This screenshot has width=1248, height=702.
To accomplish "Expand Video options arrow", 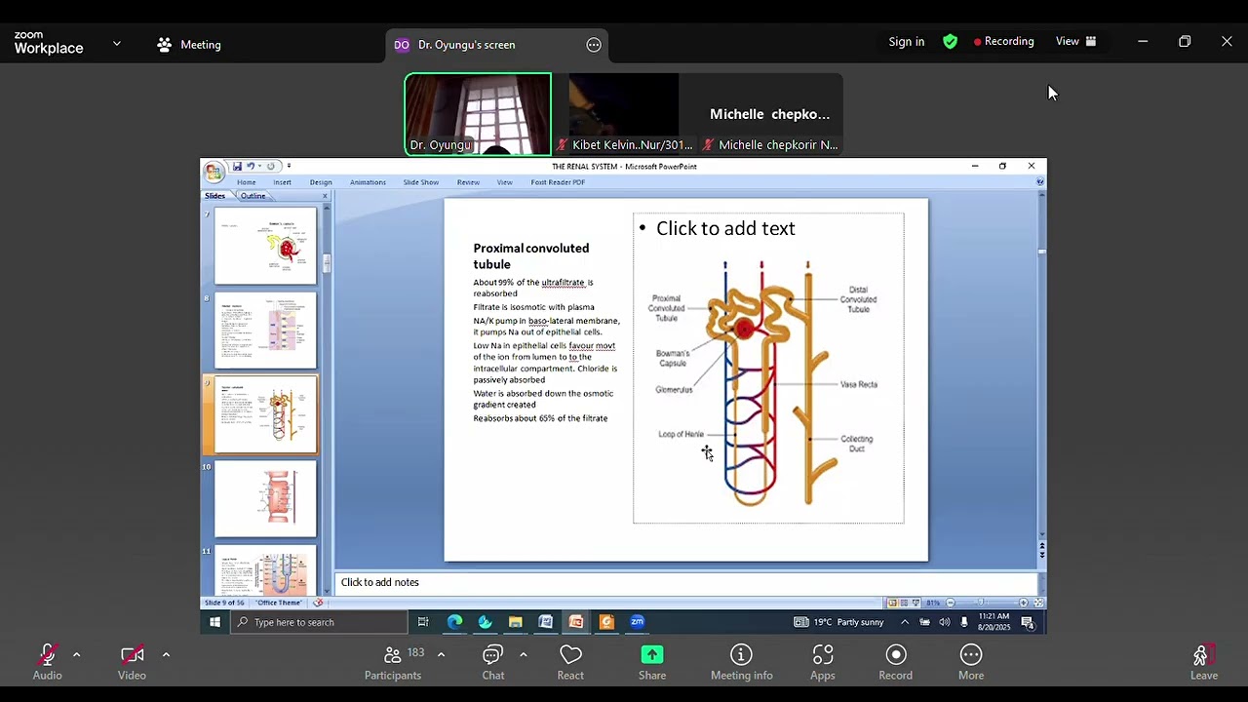I will click(166, 654).
